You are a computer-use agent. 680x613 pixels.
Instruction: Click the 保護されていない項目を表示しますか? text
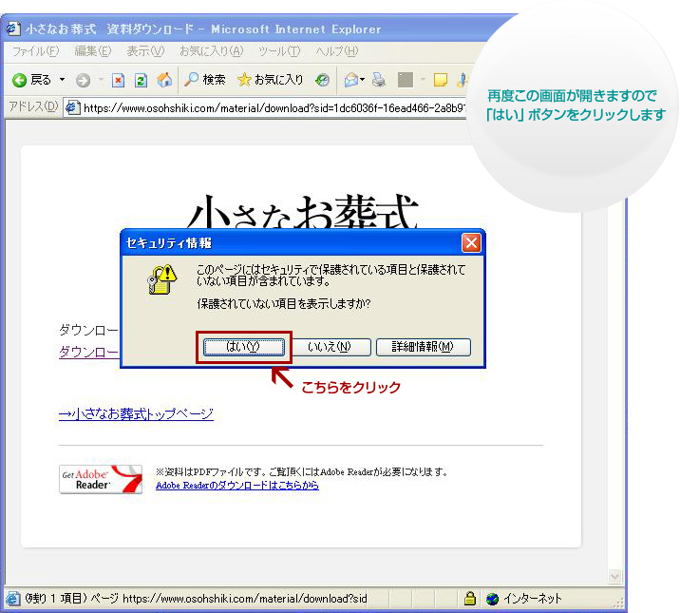pos(284,304)
